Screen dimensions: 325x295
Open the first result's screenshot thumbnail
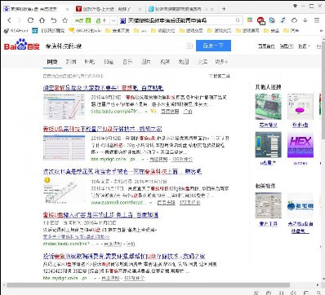click(64, 107)
